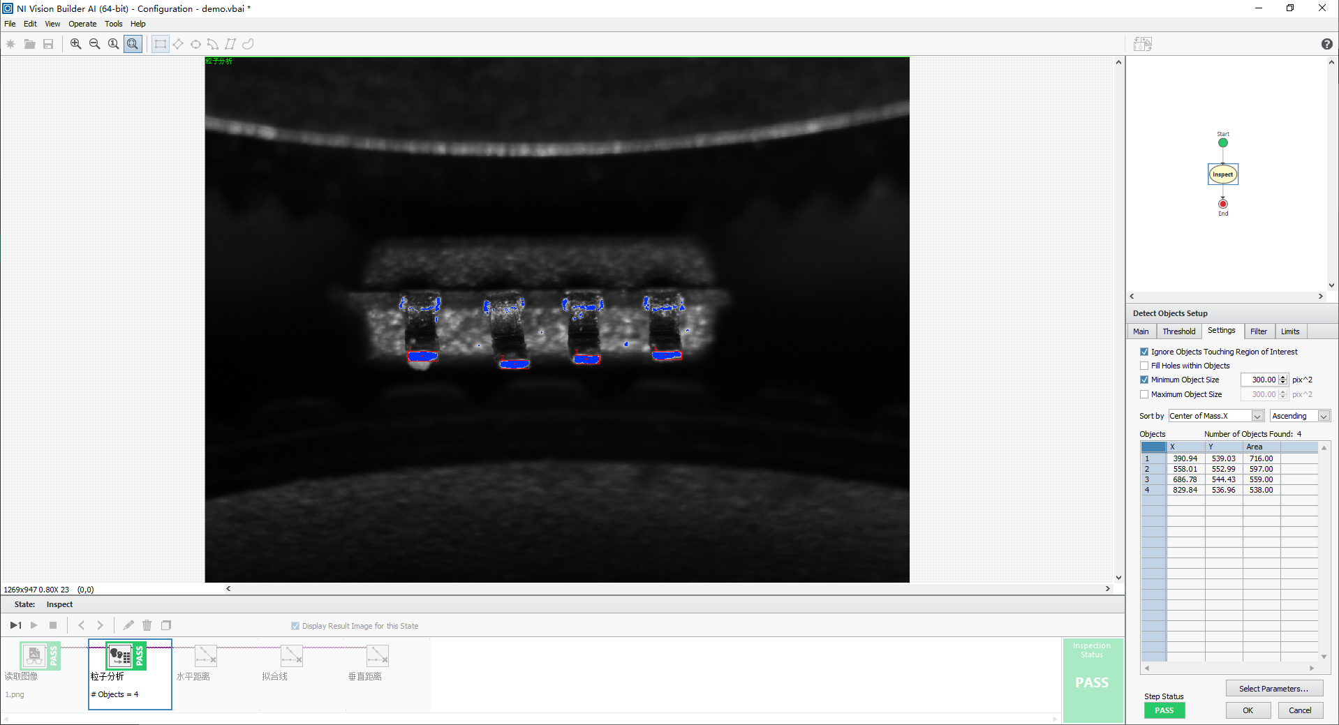Switch to the Main tab
The image size is (1339, 725).
(x=1141, y=331)
